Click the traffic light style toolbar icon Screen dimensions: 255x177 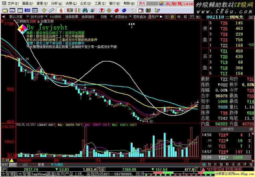[x=70, y=10]
